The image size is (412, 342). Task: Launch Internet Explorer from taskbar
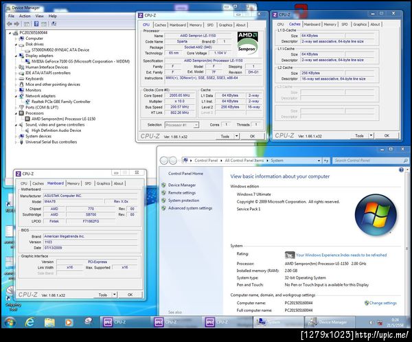(30, 322)
